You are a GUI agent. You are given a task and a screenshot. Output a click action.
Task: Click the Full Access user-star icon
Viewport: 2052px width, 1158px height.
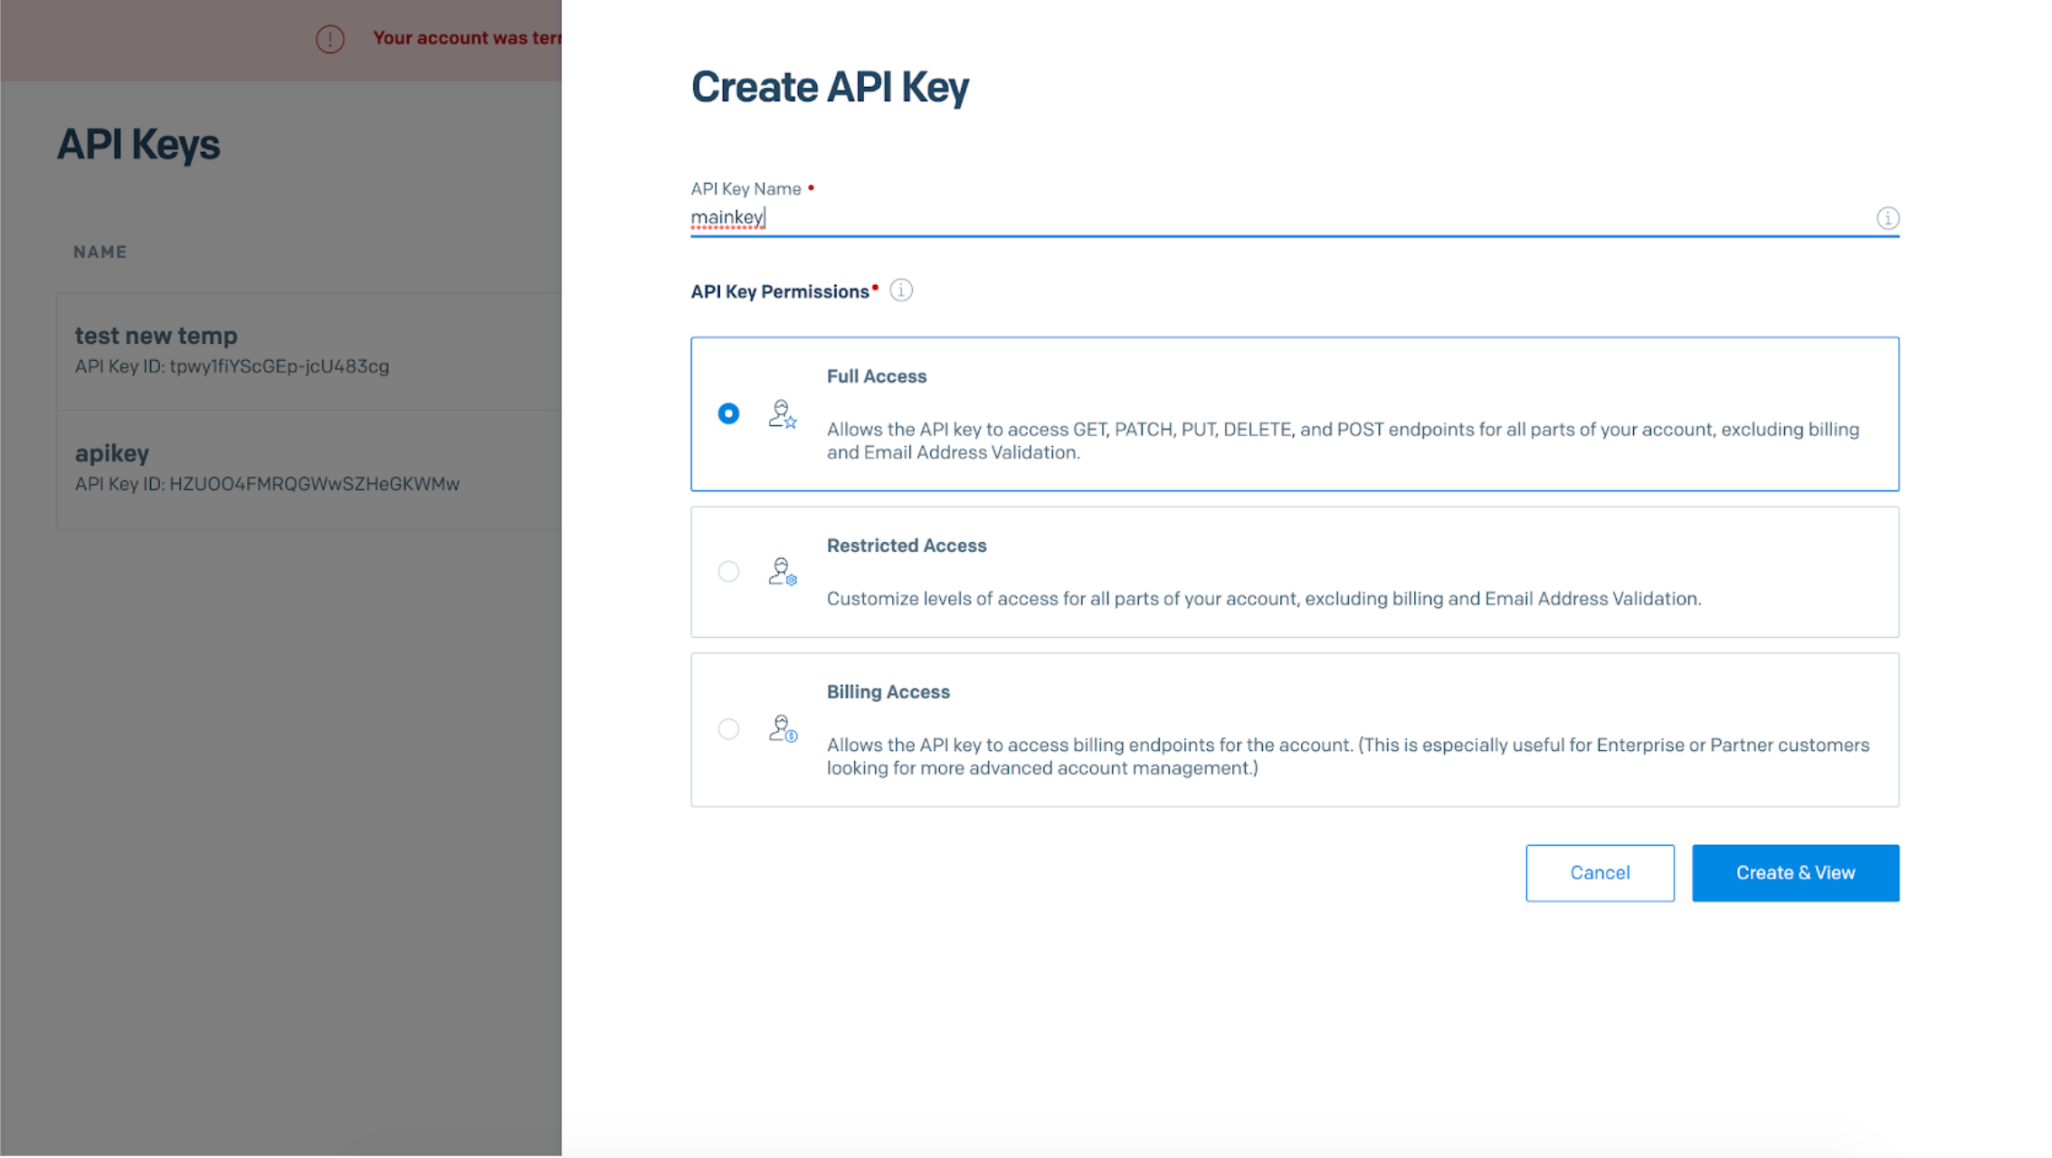tap(783, 414)
